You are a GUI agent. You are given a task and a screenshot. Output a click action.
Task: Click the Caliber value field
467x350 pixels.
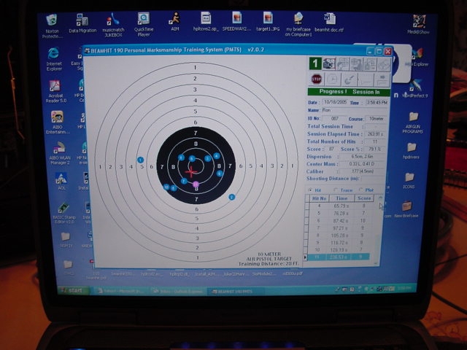pyautogui.click(x=362, y=171)
